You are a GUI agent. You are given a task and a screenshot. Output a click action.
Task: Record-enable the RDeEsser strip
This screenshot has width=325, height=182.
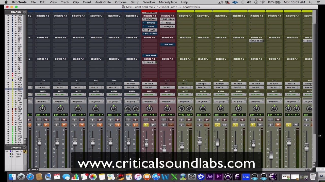click(153, 120)
